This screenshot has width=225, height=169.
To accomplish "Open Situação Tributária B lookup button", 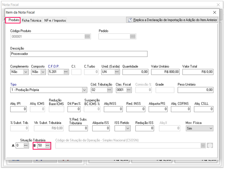I will [48, 146].
